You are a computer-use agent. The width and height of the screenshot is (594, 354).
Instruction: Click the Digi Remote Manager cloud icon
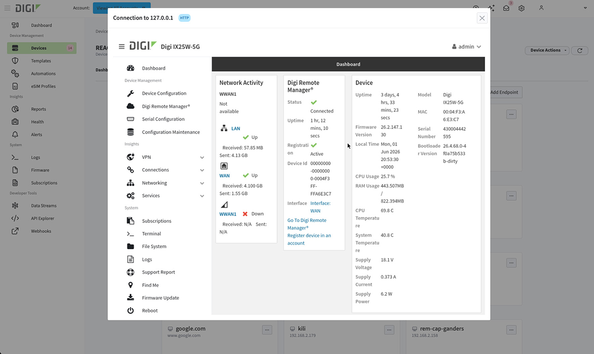[x=131, y=106]
